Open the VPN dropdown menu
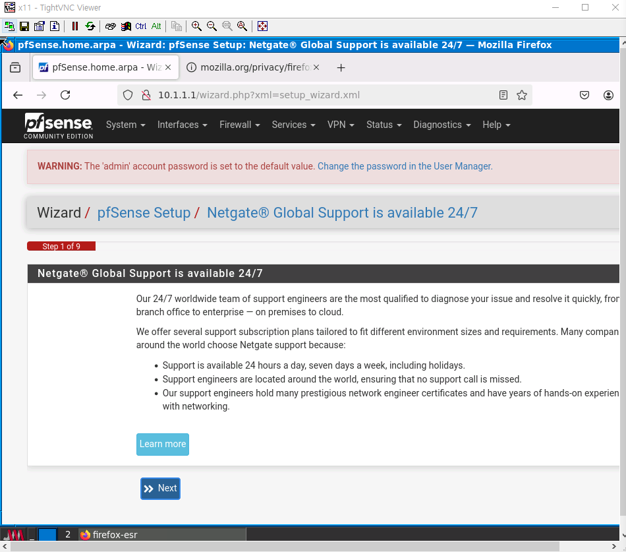Screen dimensions: 626x552 point(341,125)
